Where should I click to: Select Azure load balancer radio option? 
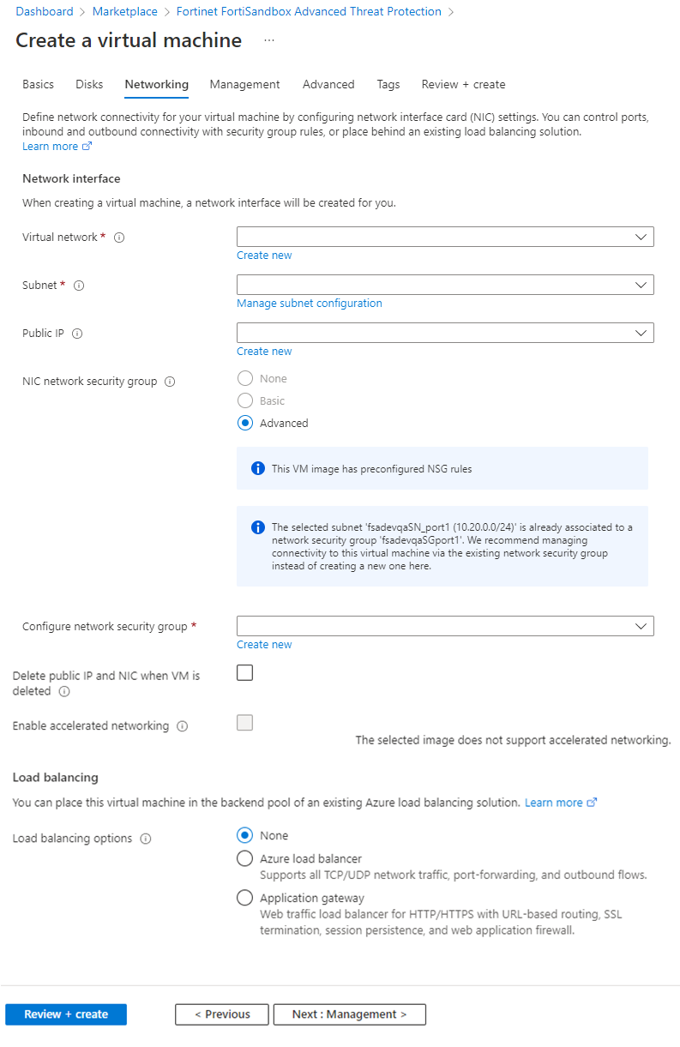(x=245, y=858)
